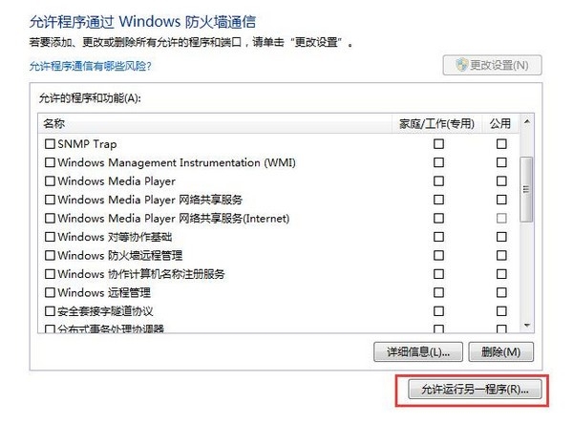Check 公用 box for Windows Management Instrumentation

coord(501,162)
